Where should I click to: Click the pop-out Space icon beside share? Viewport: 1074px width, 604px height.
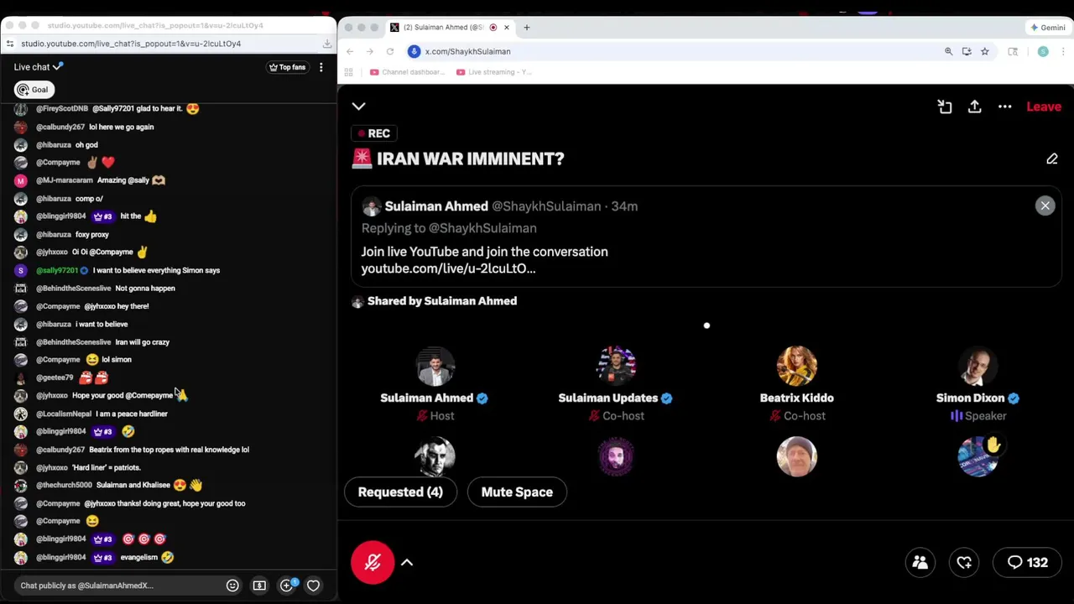pos(945,107)
